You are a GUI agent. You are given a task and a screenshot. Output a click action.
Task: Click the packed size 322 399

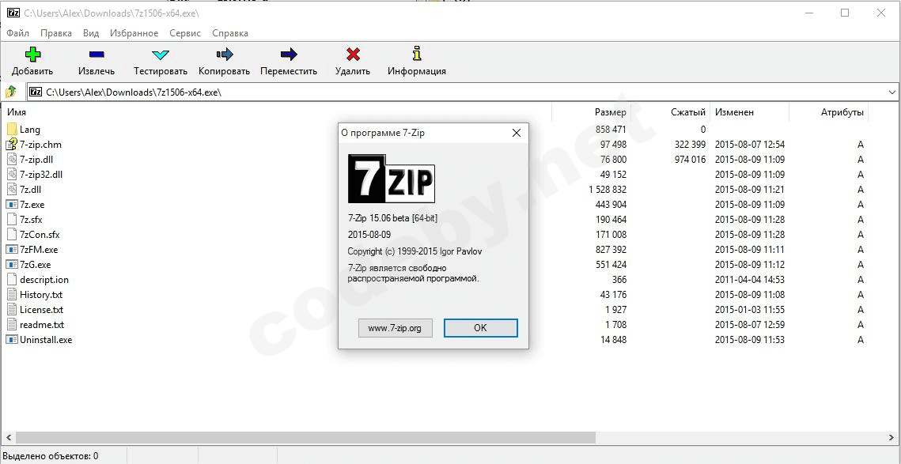coord(690,144)
